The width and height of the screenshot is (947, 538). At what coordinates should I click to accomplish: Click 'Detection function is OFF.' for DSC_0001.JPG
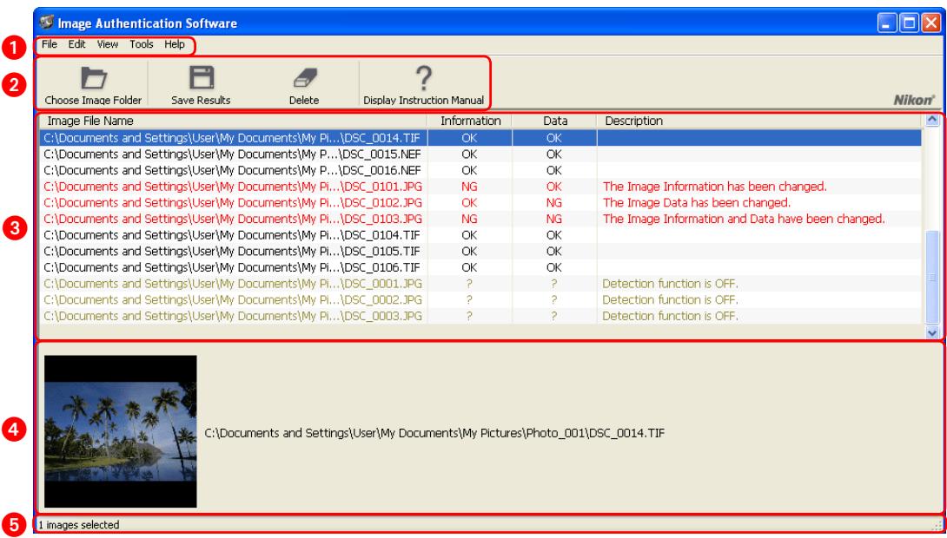(671, 284)
